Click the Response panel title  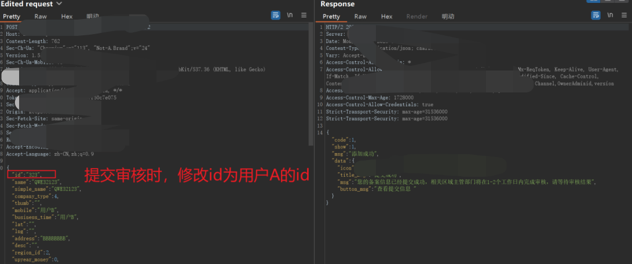[337, 4]
